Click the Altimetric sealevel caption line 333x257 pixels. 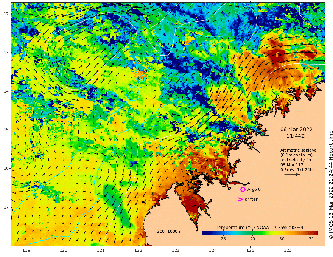coord(299,150)
